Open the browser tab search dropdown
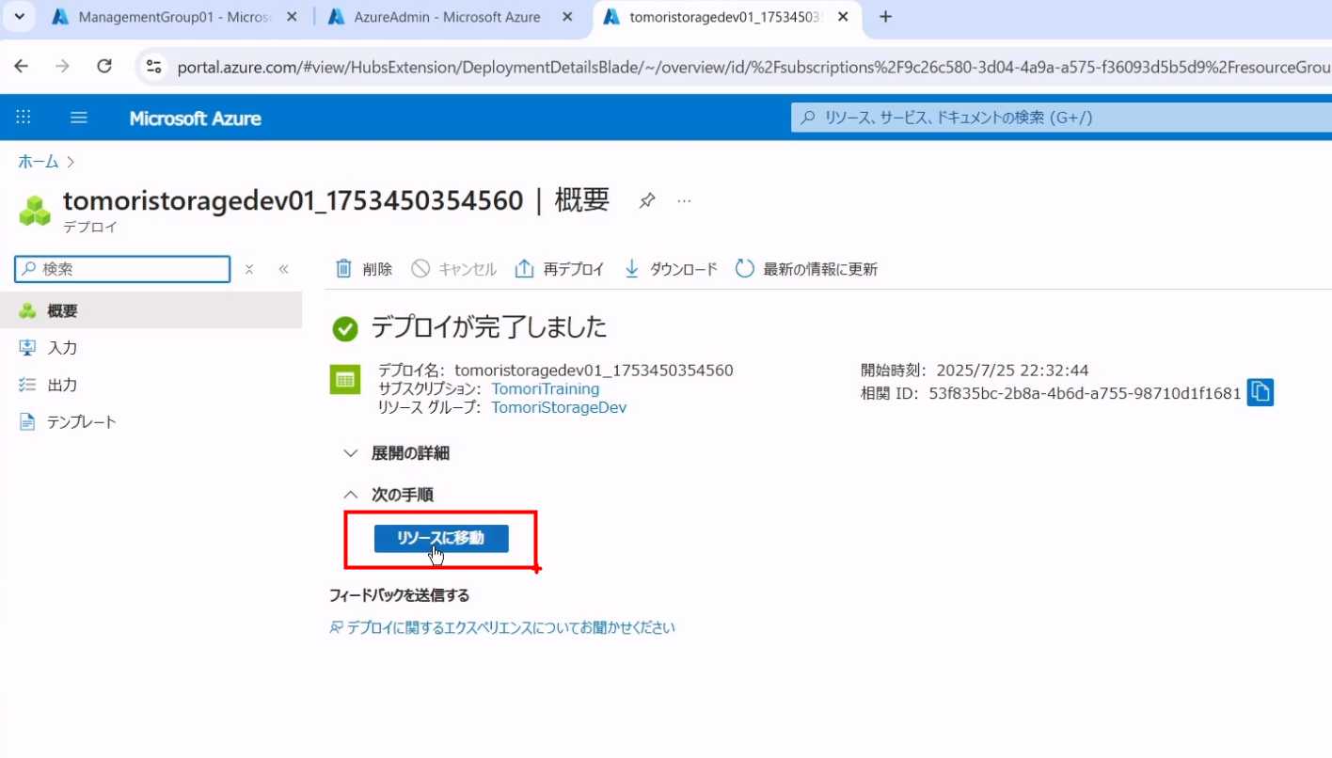The image size is (1332, 758). (19, 17)
